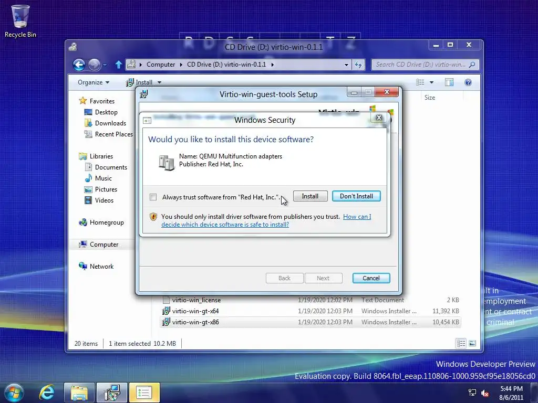538x403 pixels.
Task: Switch to large icons view in status bar
Action: tap(472, 343)
